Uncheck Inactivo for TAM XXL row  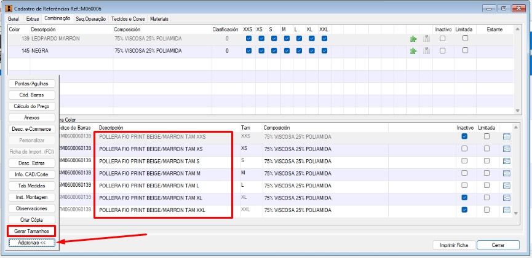[x=464, y=209]
